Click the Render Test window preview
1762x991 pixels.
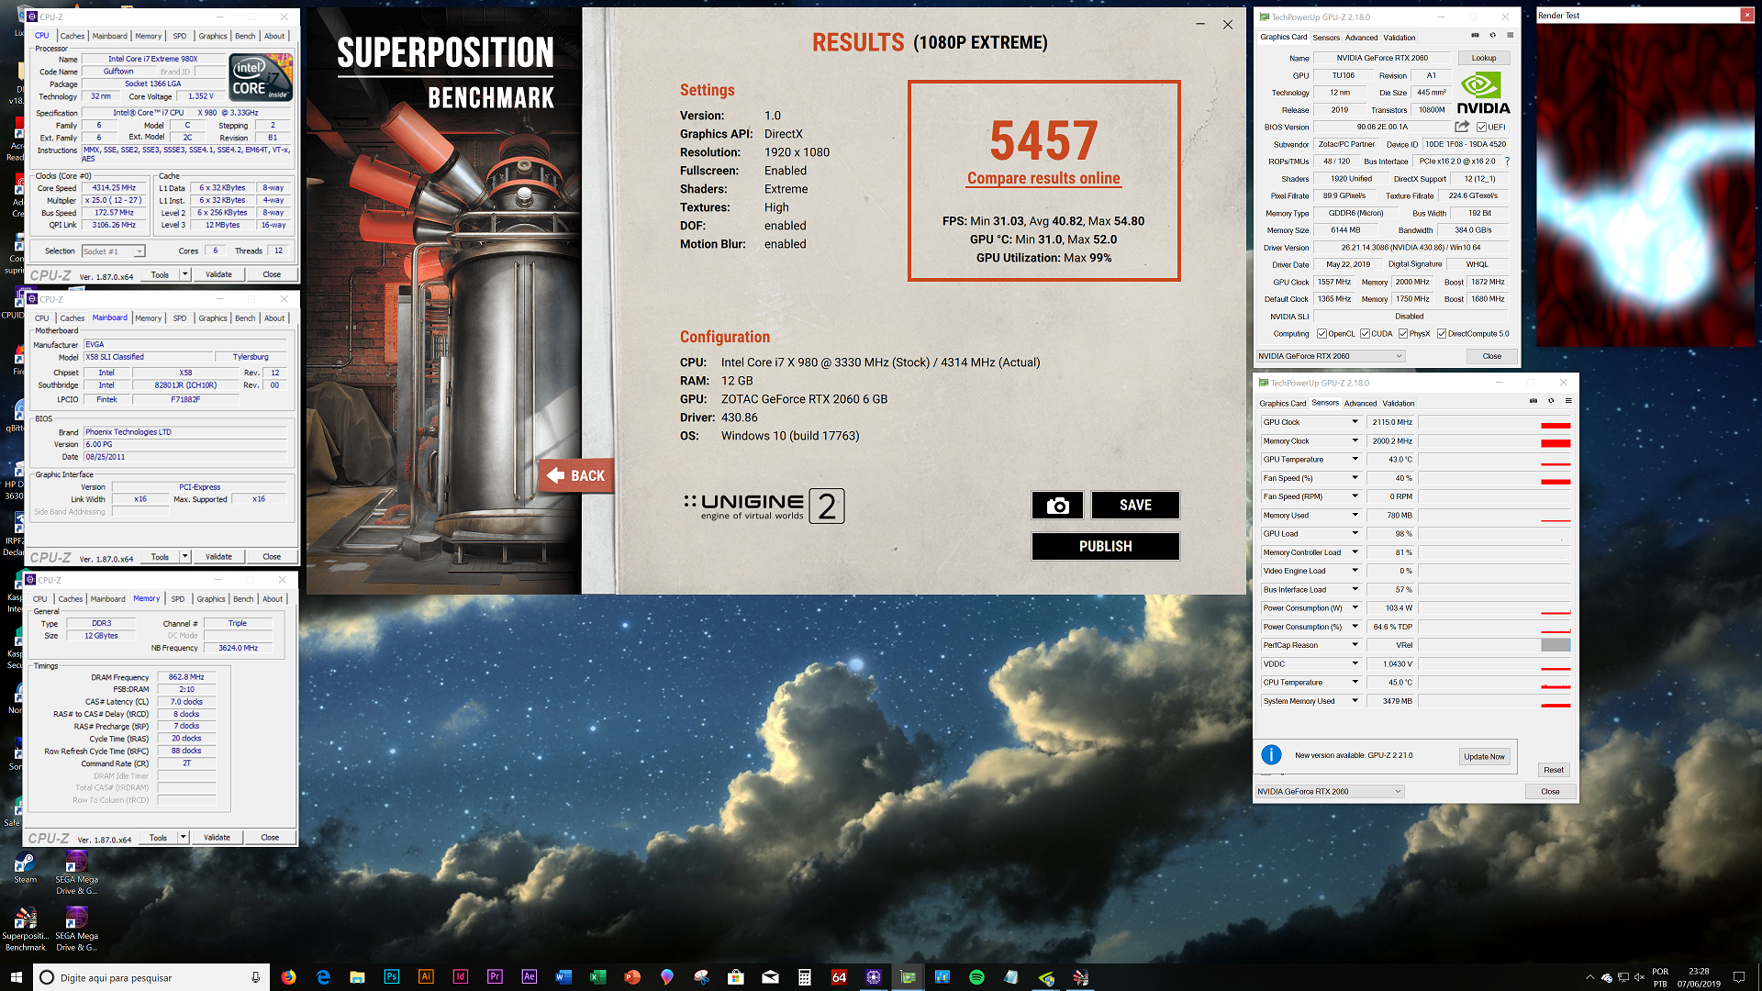click(1645, 185)
